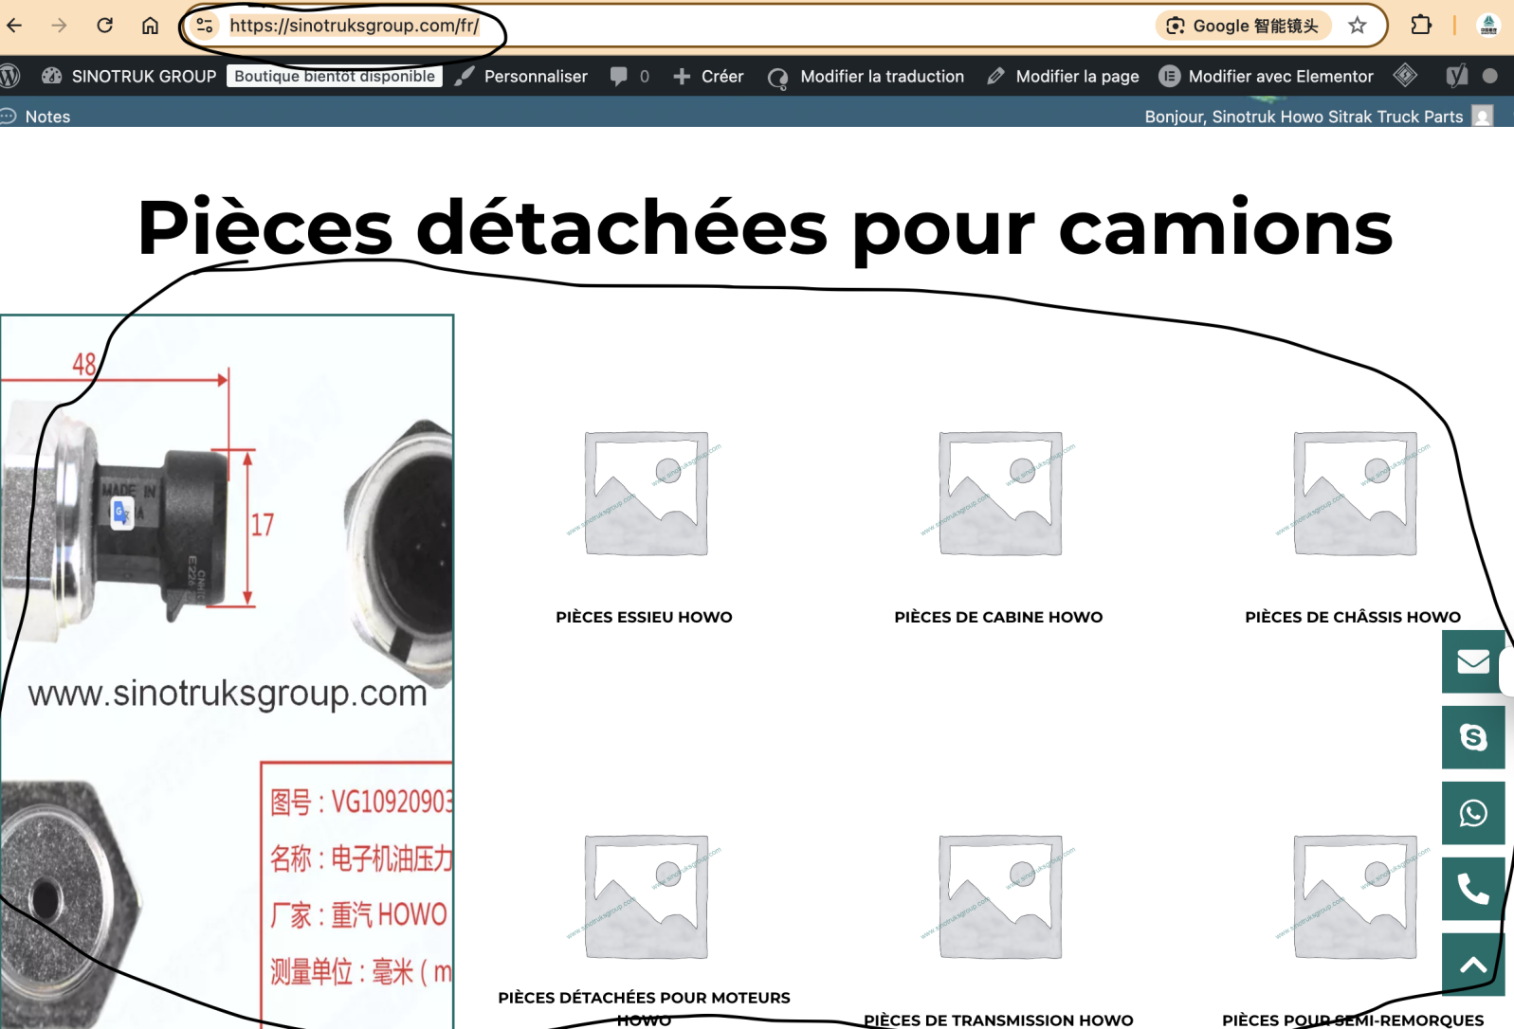Open PIÈCES DE CABINE HOWO category link
The image size is (1514, 1029).
999,617
